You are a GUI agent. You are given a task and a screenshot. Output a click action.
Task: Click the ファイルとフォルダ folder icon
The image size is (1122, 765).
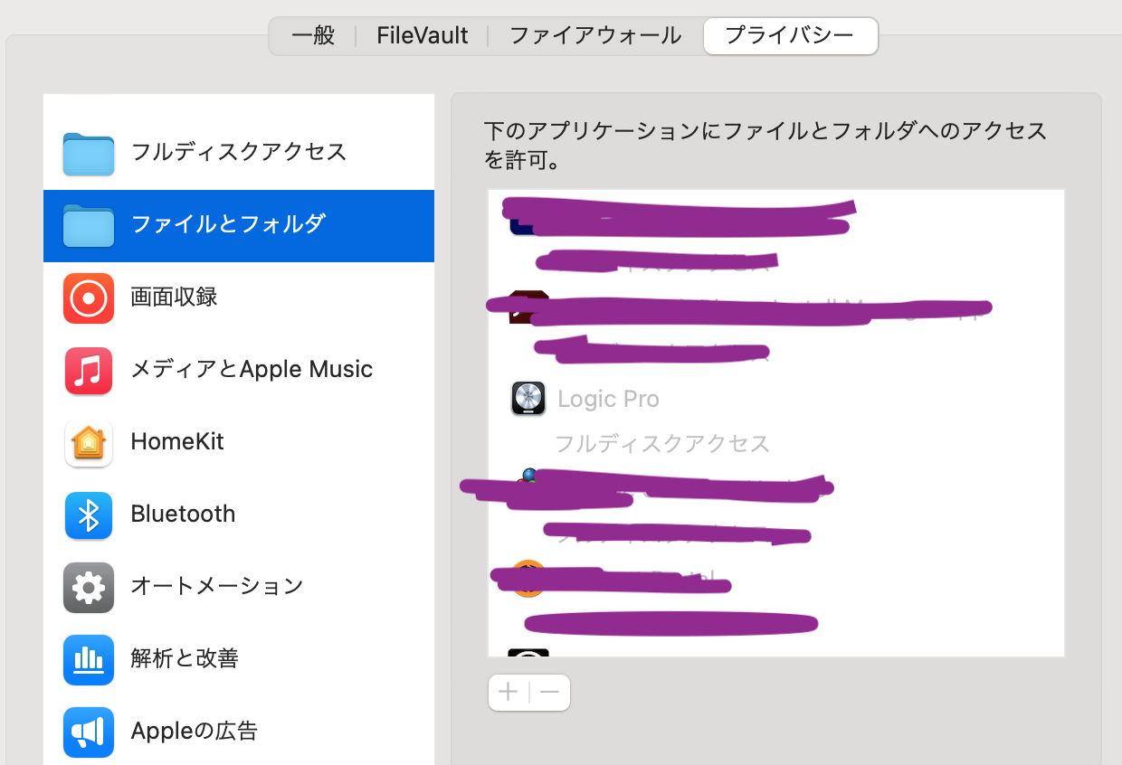tap(89, 225)
